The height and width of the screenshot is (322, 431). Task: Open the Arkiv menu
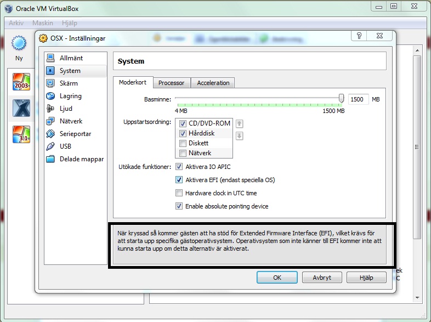pyautogui.click(x=16, y=23)
